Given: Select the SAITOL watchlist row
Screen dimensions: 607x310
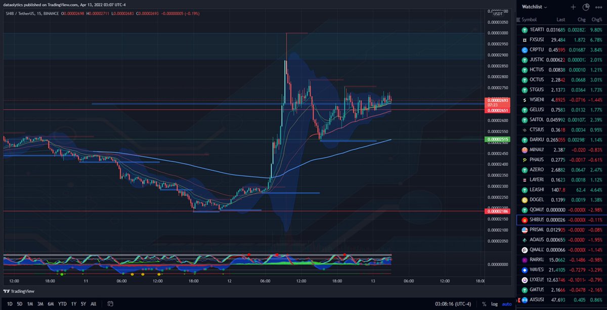Looking at the screenshot, I should tap(561, 120).
